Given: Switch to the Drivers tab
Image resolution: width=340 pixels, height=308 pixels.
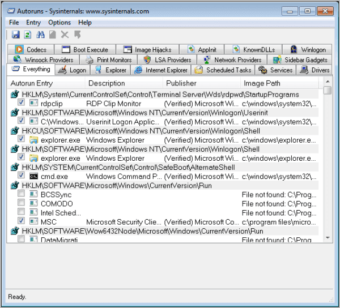Looking at the screenshot, I should [x=314, y=70].
